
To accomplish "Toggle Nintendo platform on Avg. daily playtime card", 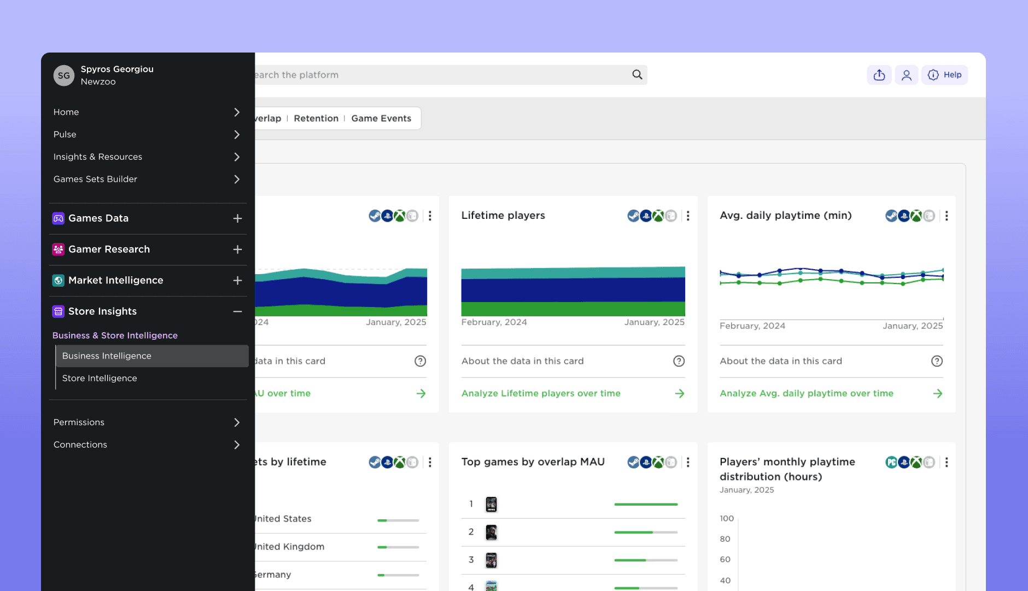I will pyautogui.click(x=929, y=216).
